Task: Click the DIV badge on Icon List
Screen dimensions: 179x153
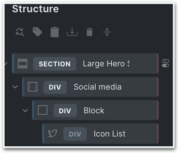Action: coord(75,134)
